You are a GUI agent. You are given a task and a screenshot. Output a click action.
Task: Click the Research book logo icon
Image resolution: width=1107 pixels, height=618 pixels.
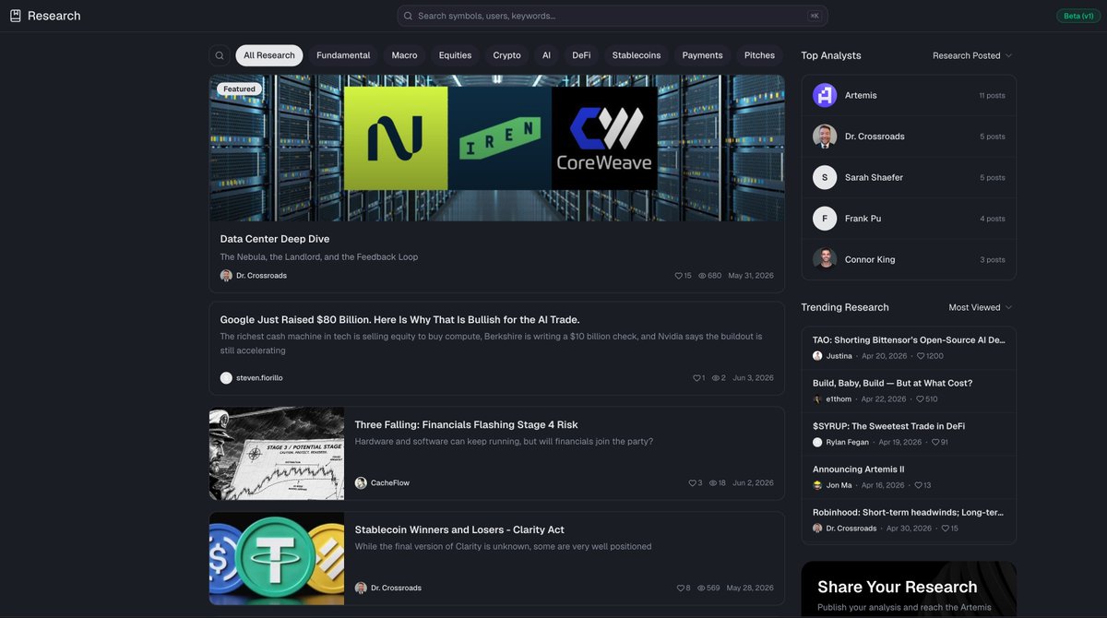(16, 16)
